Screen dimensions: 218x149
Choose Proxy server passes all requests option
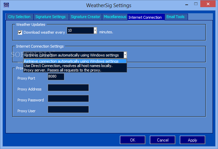[75, 70]
